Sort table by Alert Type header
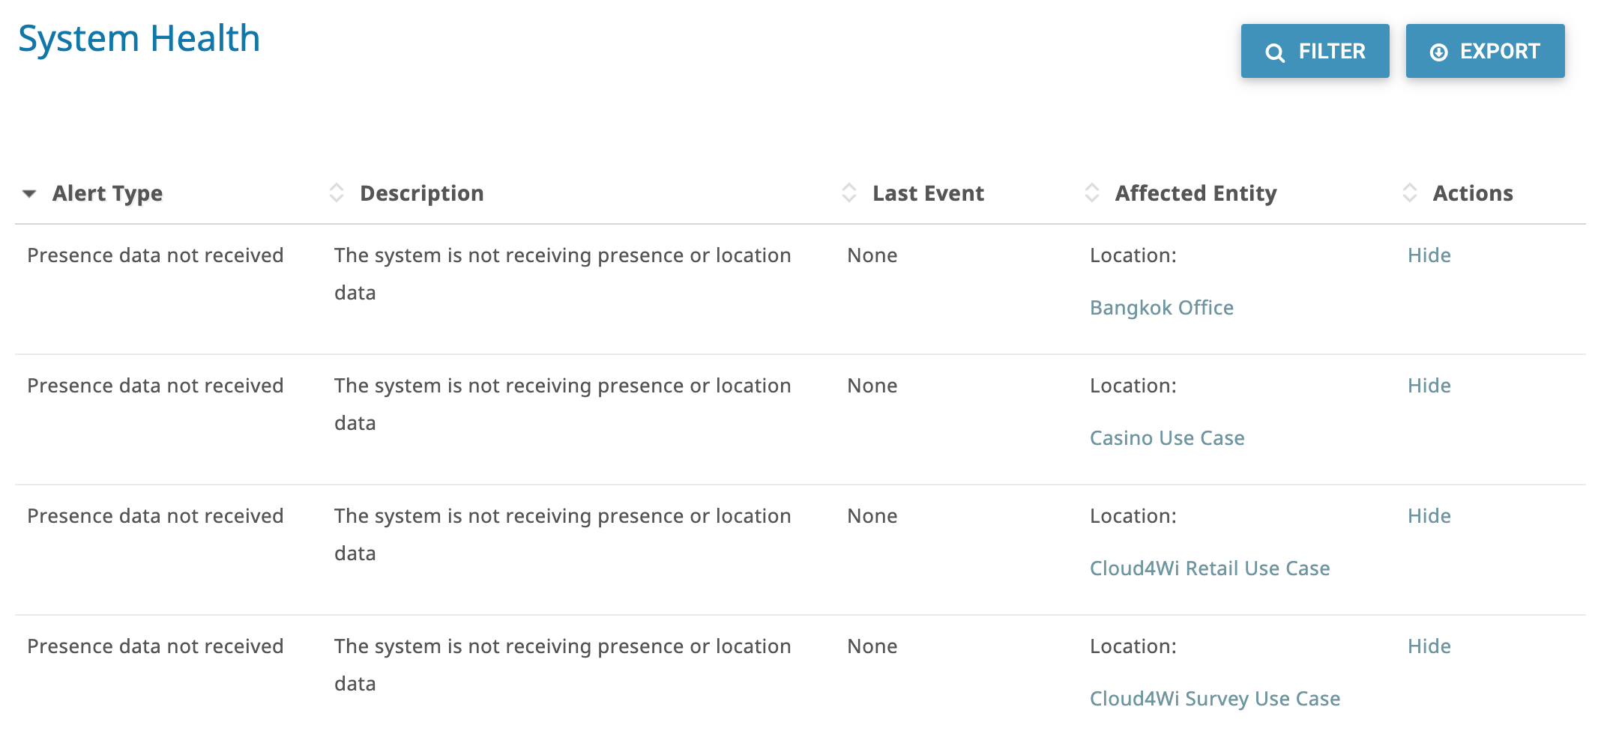Viewport: 1601px width, 740px height. coord(107,193)
